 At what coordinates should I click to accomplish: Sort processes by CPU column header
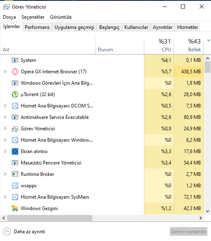tap(159, 46)
